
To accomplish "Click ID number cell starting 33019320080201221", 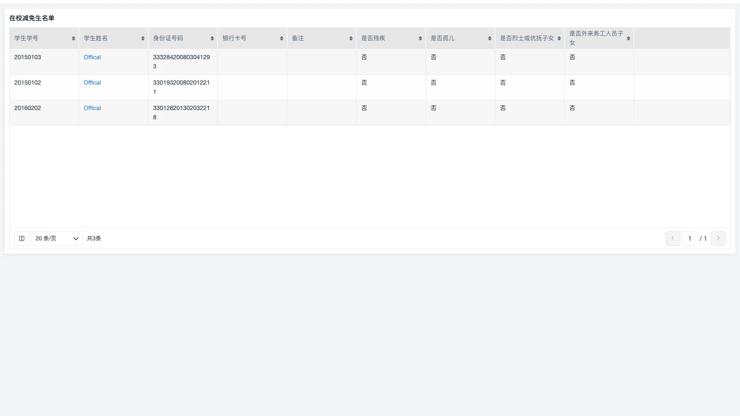I will [181, 87].
